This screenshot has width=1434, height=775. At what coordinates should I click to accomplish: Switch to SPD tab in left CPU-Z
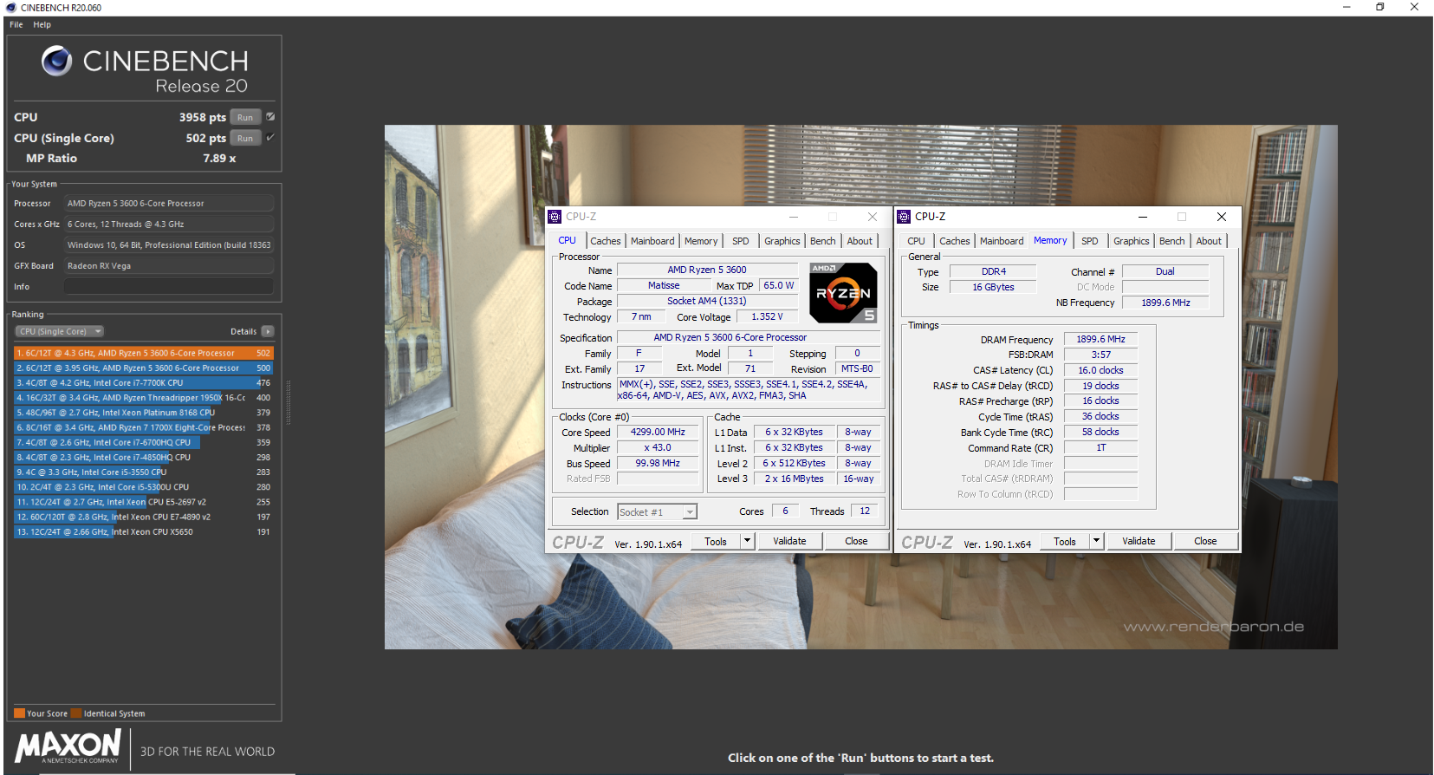[x=741, y=241]
